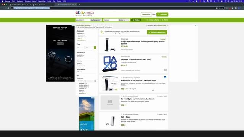Open the Datei menu
Viewport: 244px width, 137px height.
13,1
